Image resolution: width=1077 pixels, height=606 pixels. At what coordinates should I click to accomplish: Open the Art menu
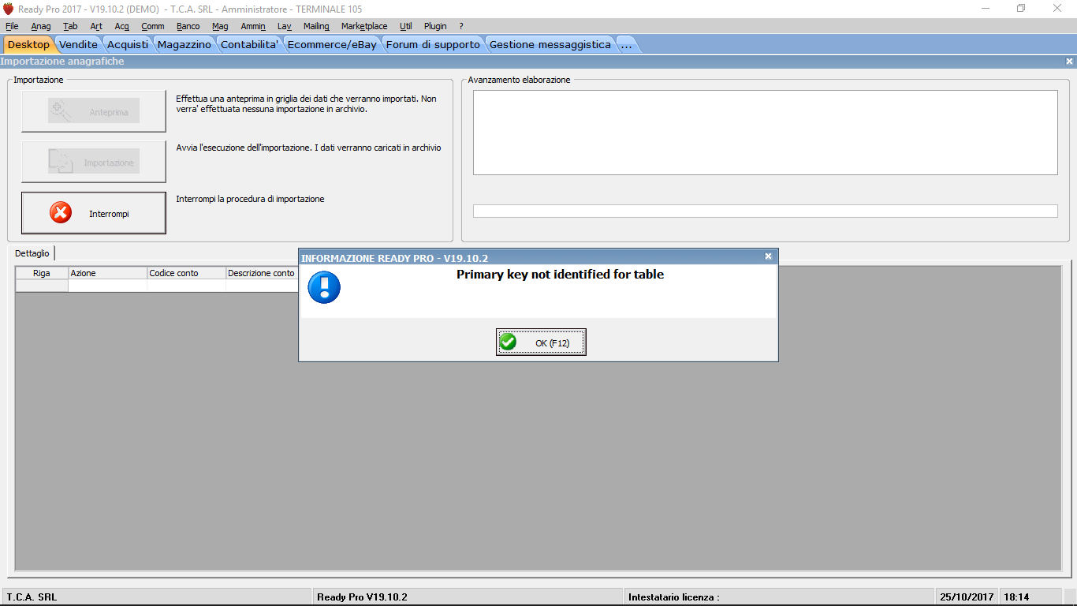pos(96,26)
